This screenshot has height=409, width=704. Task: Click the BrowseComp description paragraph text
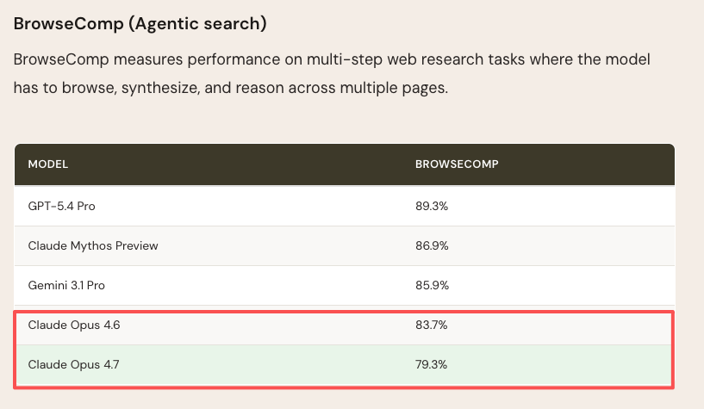click(x=332, y=73)
